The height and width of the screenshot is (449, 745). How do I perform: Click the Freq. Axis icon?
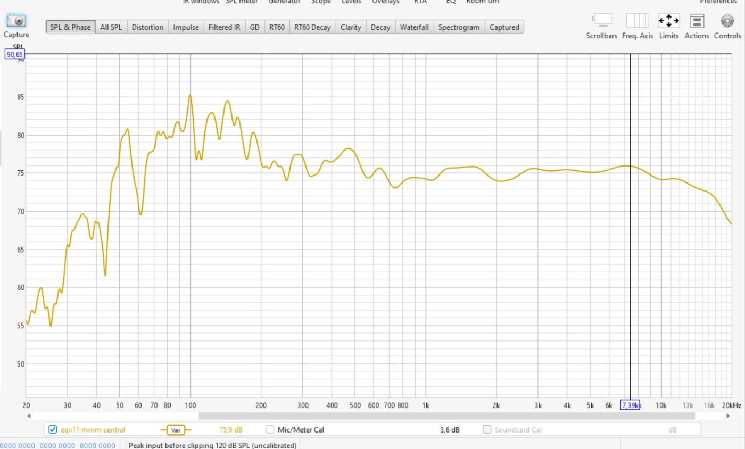tap(637, 21)
